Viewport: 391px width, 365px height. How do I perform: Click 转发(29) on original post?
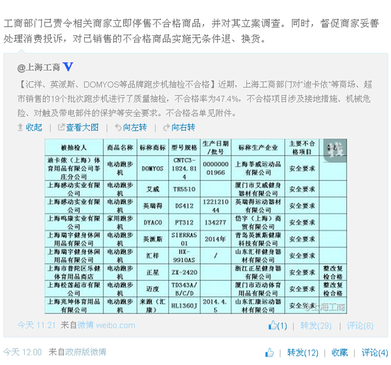(316, 326)
